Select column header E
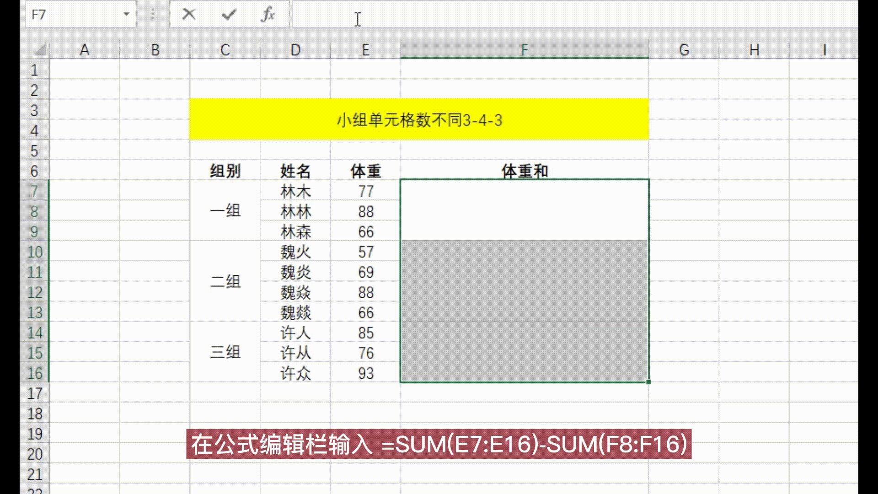The image size is (878, 494). [364, 49]
